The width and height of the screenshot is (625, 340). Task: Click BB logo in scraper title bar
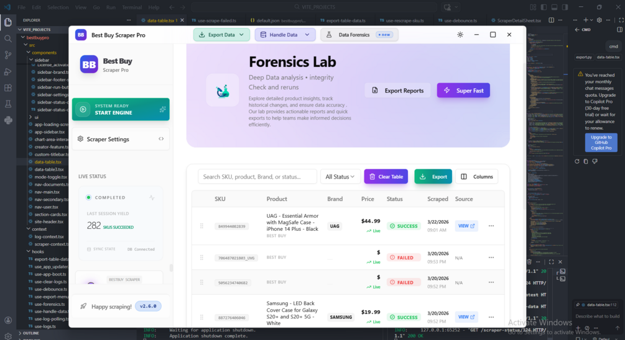click(x=81, y=35)
